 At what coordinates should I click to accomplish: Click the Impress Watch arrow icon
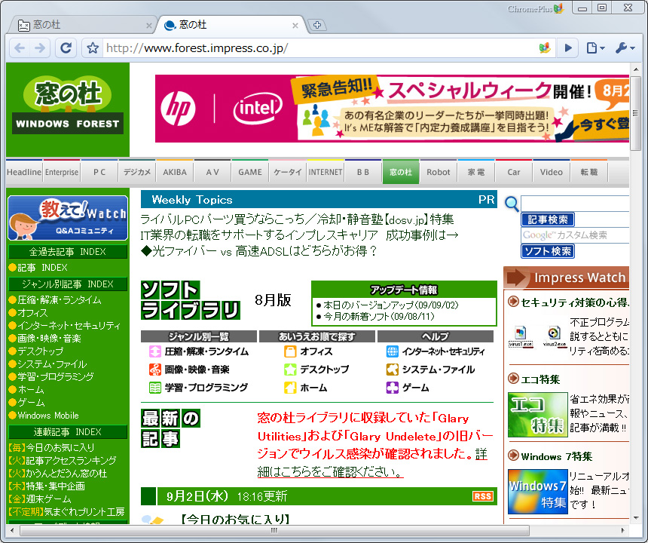(x=515, y=278)
